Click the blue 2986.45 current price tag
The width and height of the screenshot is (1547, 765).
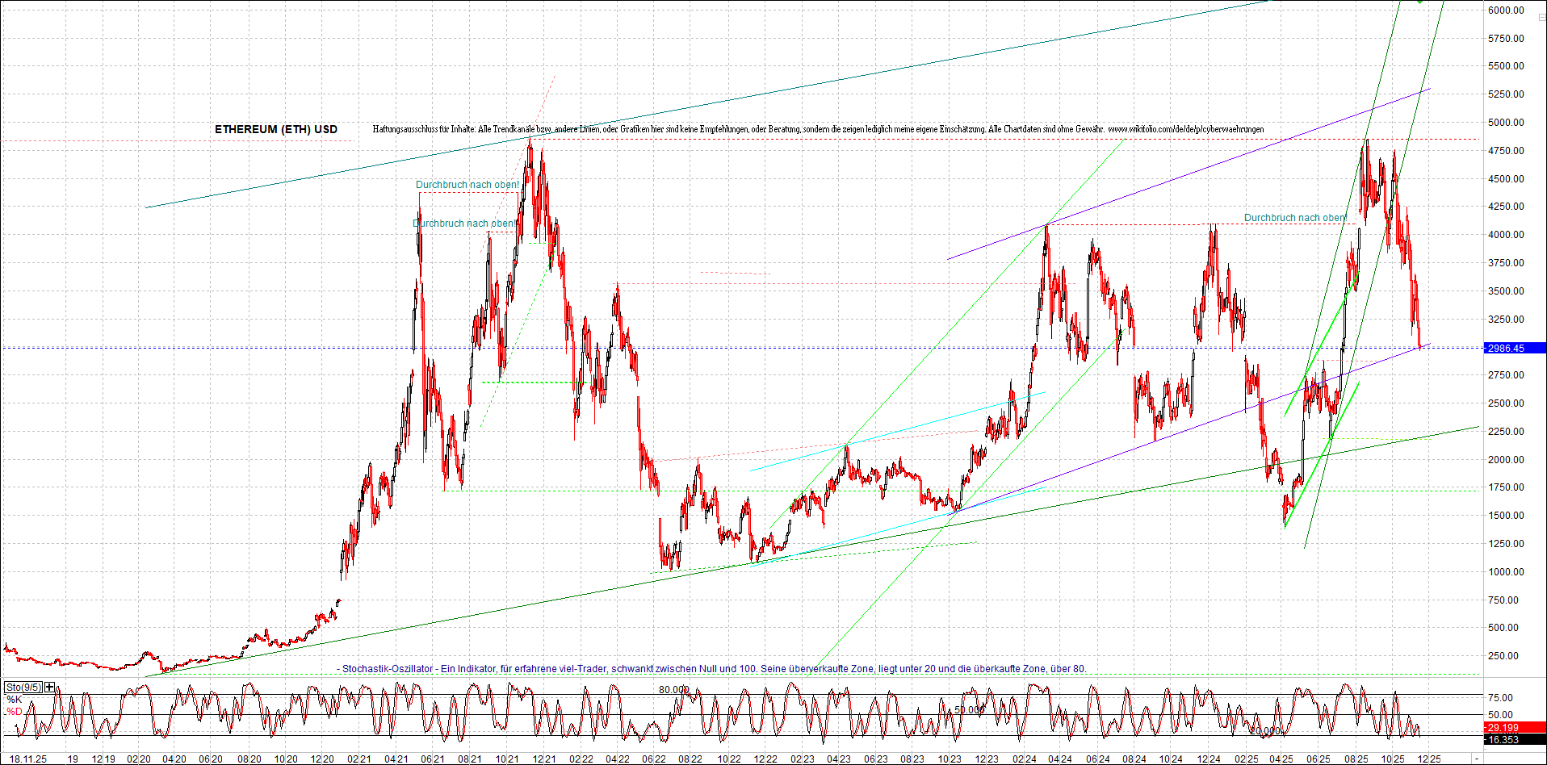pos(1514,348)
